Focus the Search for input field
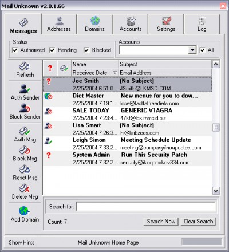Viewport: 229px width, 252px height. (x=146, y=207)
